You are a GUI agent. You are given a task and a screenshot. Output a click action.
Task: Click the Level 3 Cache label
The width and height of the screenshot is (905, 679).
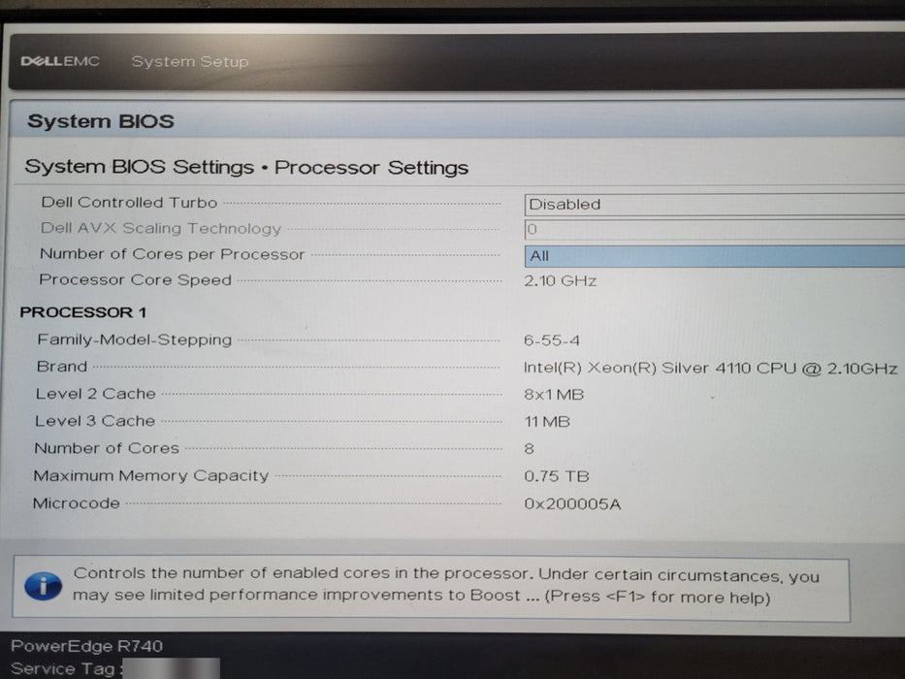pyautogui.click(x=95, y=421)
